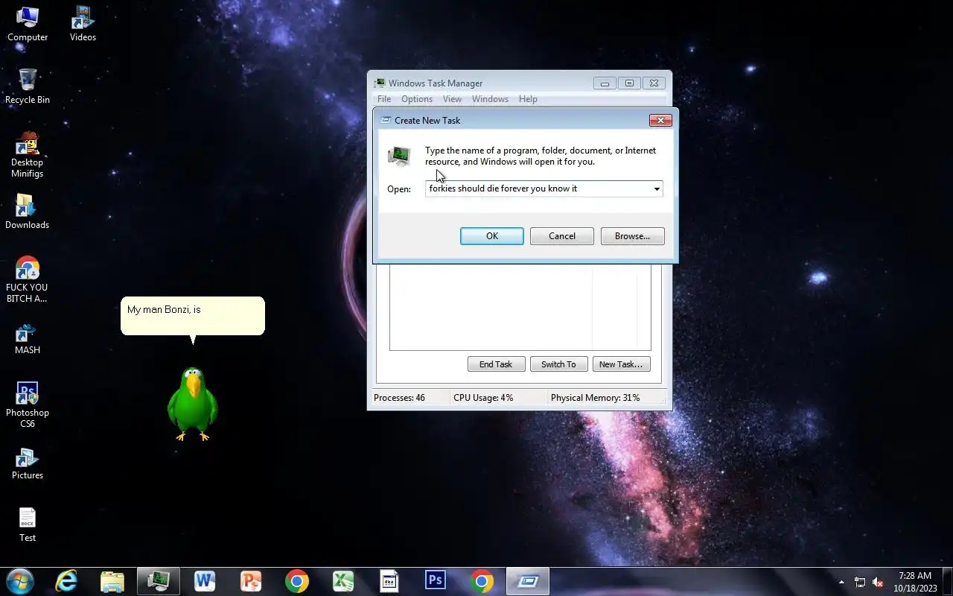Launch Internet Explorer from taskbar

click(x=66, y=581)
